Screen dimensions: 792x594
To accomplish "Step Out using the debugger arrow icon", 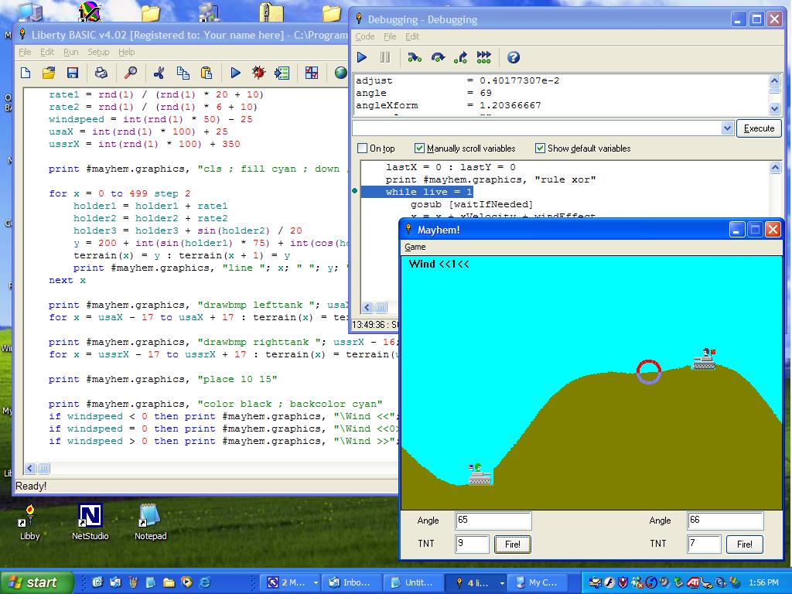I will pyautogui.click(x=462, y=56).
